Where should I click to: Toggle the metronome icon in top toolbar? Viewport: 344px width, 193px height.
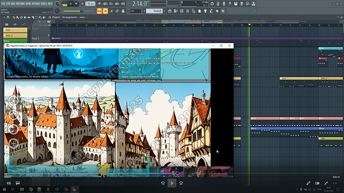tap(99, 4)
